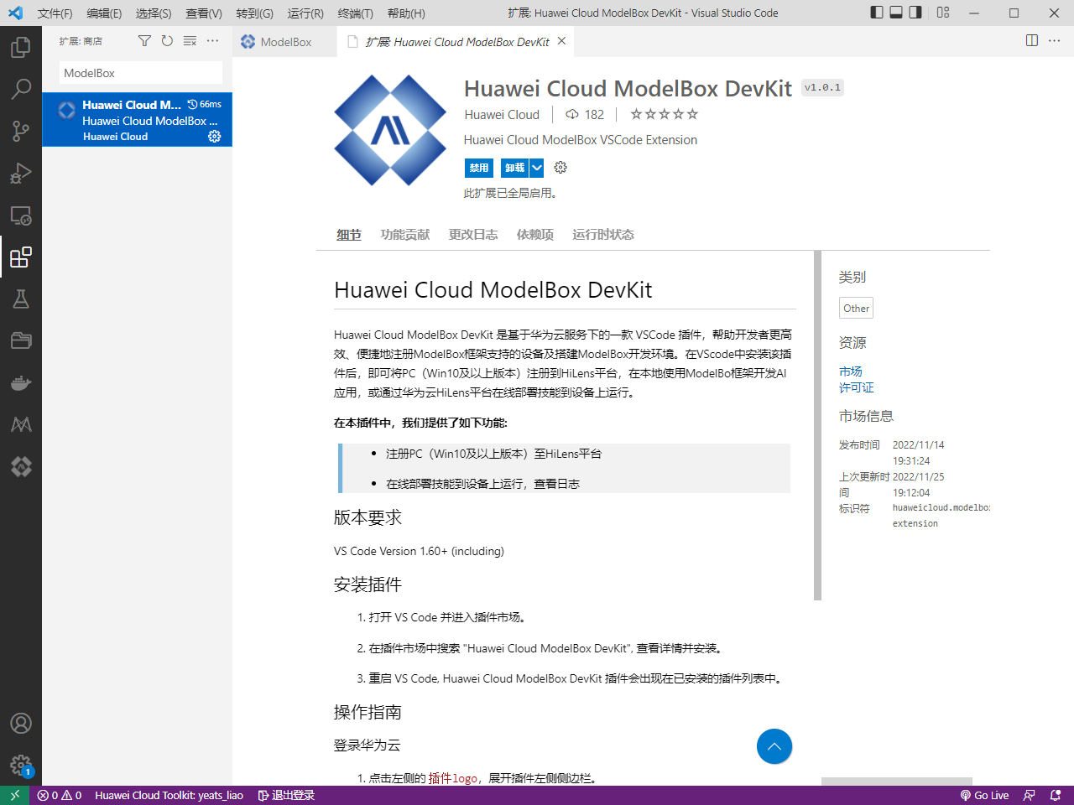
Task: Click the readme vertical scrollbar
Action: click(x=818, y=425)
